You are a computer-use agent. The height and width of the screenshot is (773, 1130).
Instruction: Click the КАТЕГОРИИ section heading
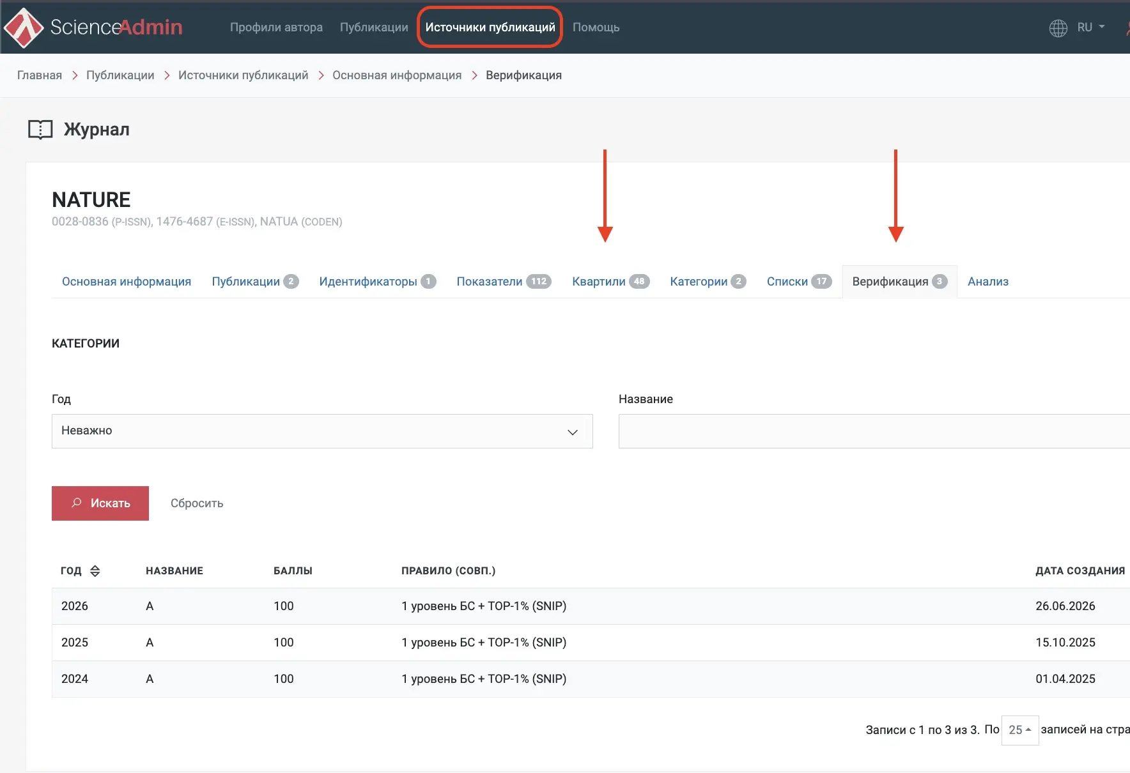pyautogui.click(x=86, y=344)
